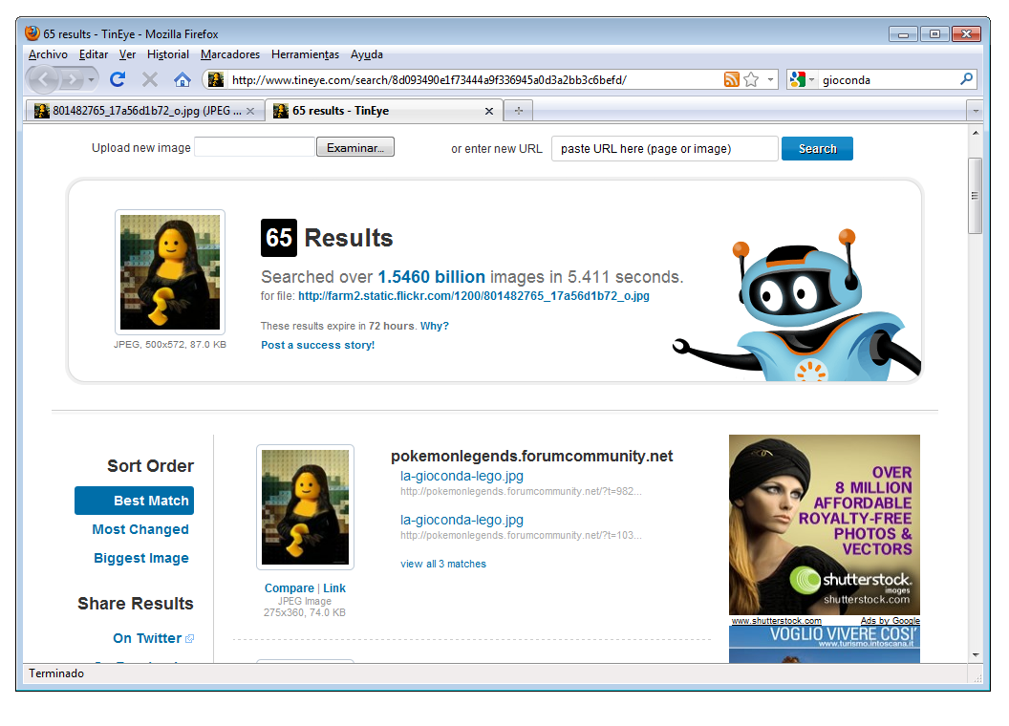Click the gioconda search box

tap(888, 80)
